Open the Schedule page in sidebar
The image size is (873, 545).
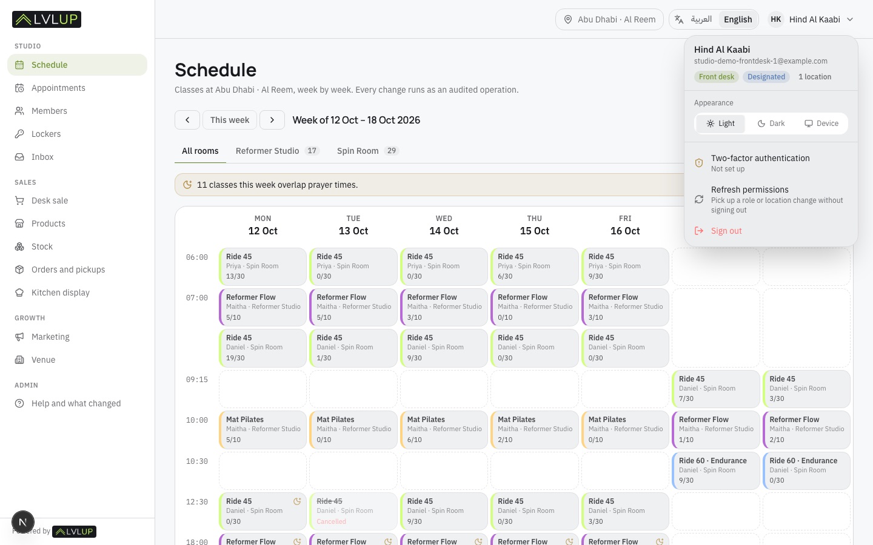coord(77,65)
